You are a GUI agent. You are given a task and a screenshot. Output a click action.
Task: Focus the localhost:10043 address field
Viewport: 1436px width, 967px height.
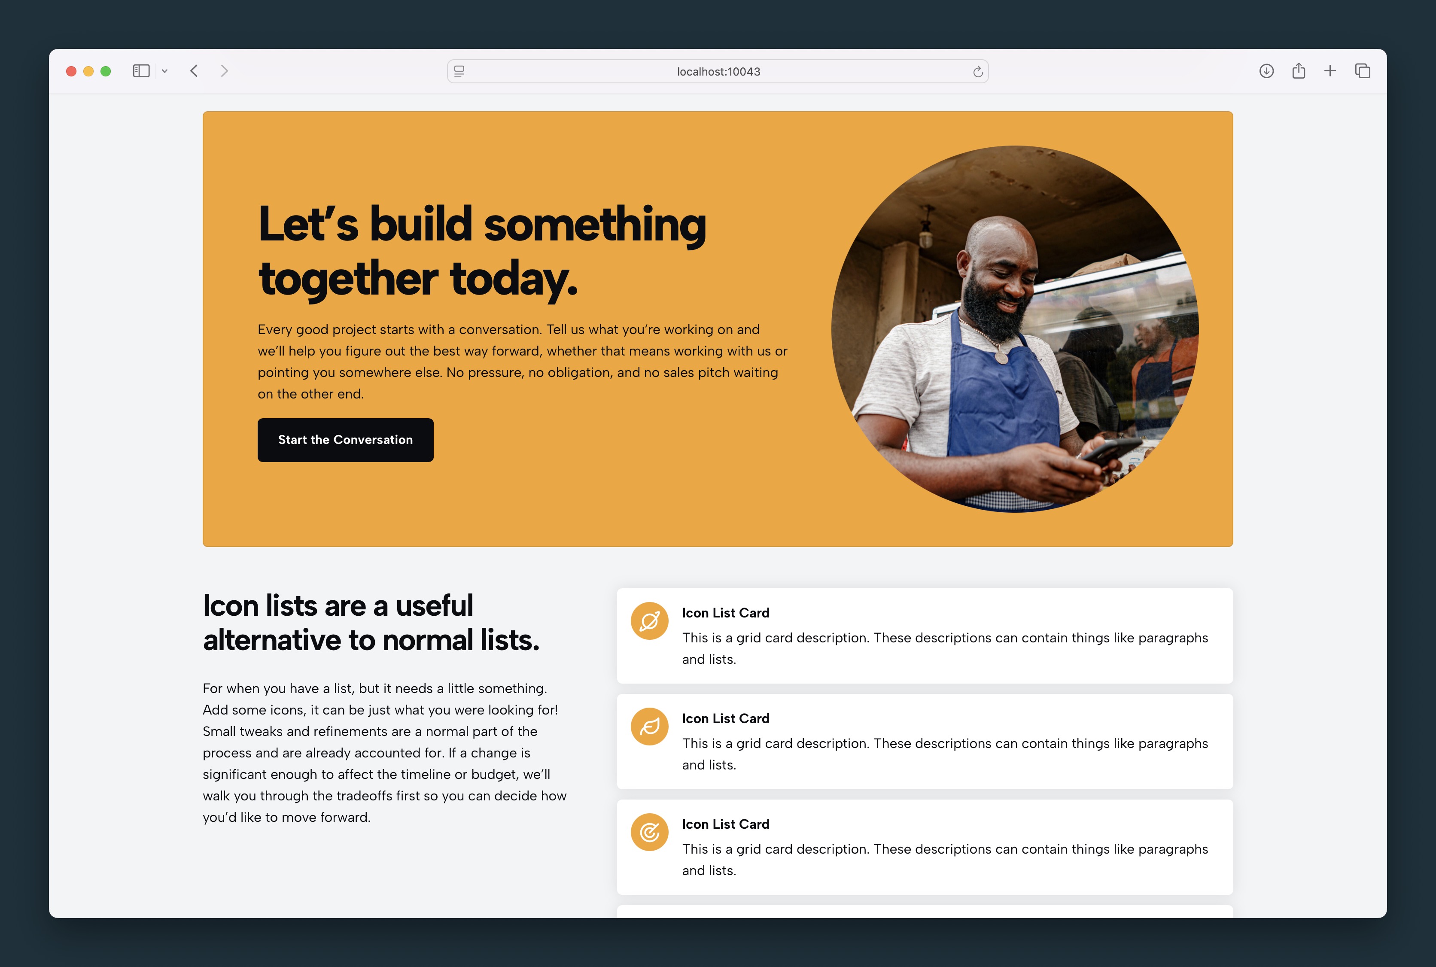(718, 72)
